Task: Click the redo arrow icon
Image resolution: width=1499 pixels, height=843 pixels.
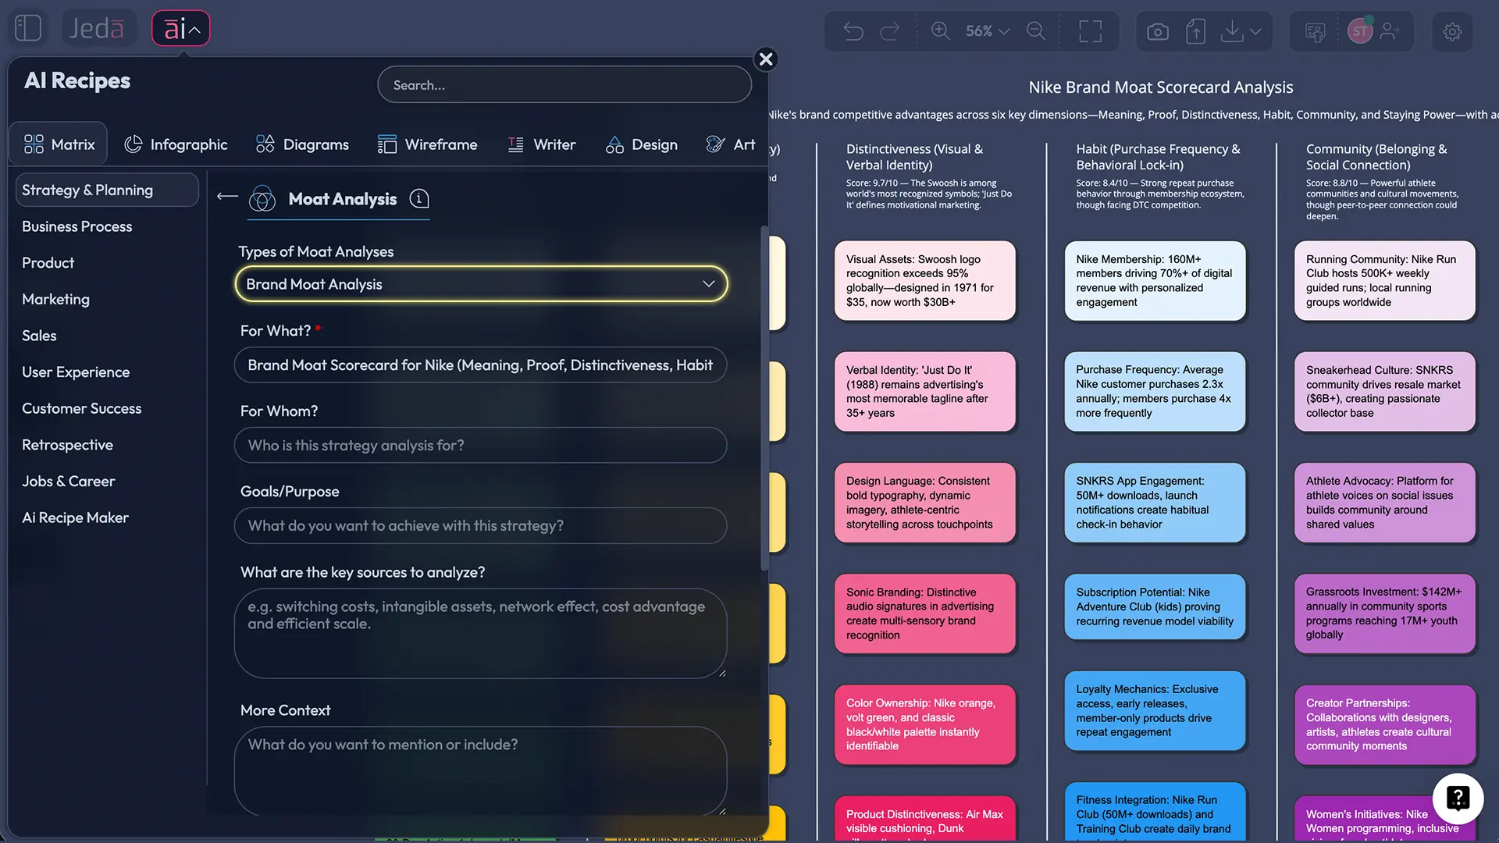Action: 890,31
